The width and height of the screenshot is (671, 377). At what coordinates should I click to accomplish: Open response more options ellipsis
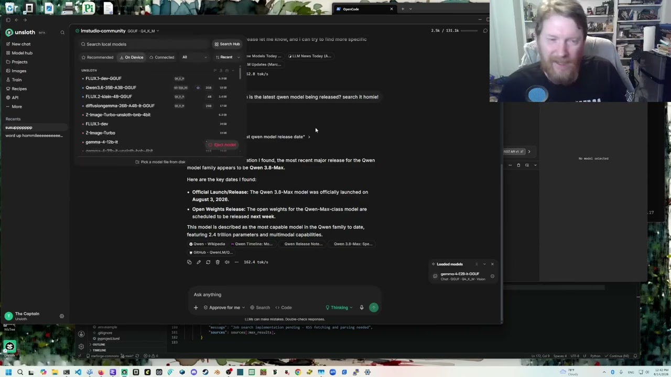236,262
